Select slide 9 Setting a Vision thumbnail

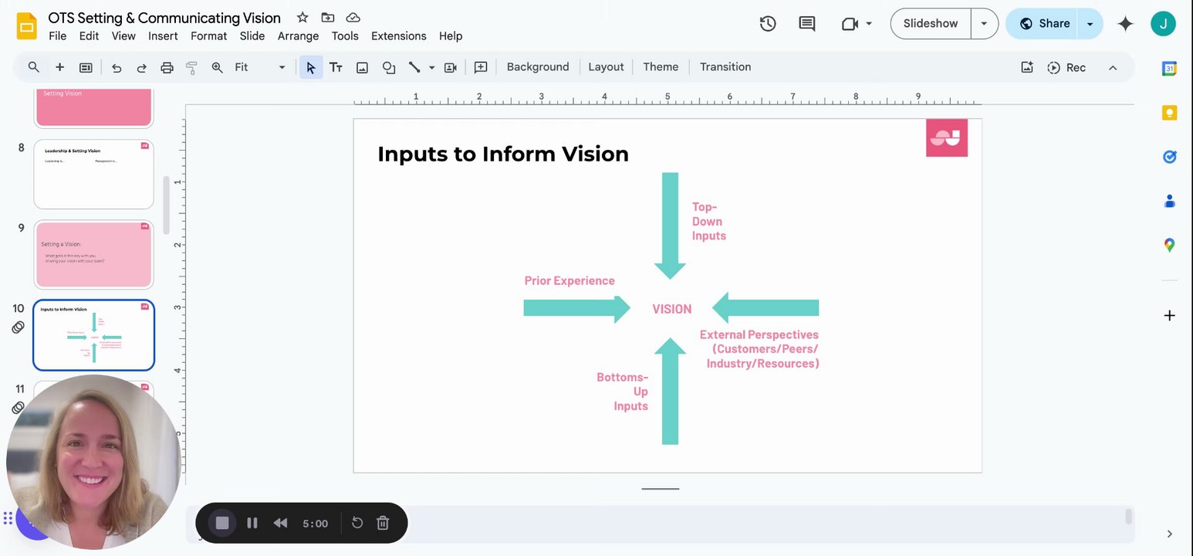pos(93,255)
